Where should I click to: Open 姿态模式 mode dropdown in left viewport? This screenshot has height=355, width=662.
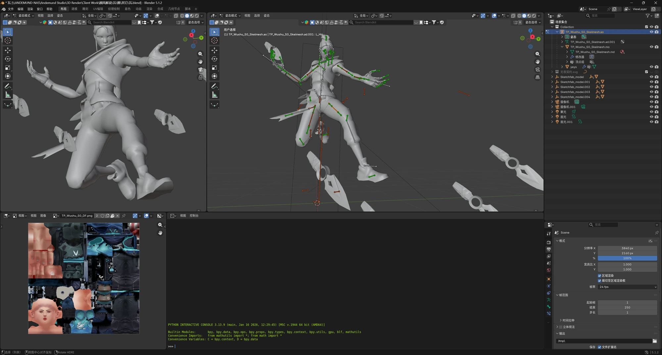click(24, 16)
